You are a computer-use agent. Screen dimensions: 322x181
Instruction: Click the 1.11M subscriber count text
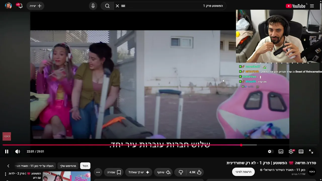[298, 174]
